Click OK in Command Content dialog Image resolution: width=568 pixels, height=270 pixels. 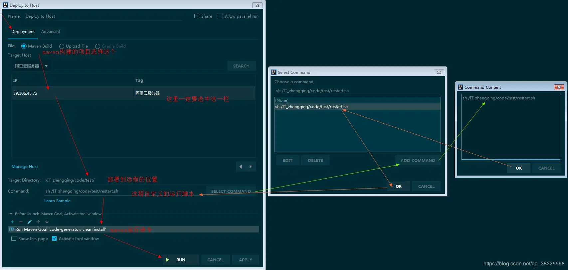click(519, 168)
